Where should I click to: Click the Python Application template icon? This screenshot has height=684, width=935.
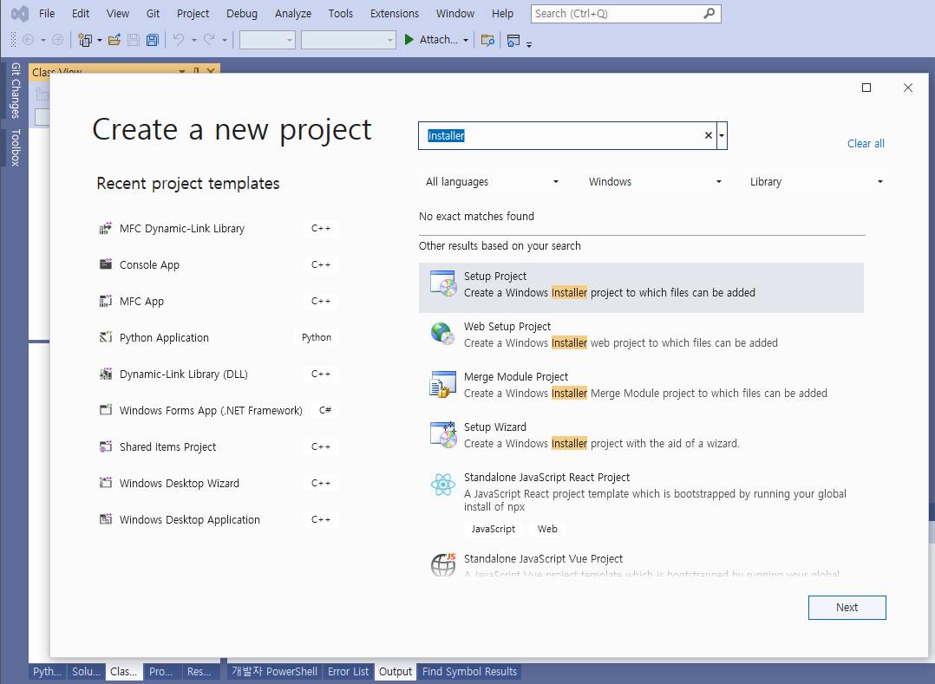tap(106, 337)
